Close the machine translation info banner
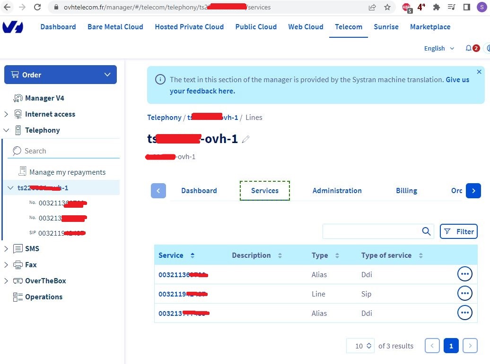490x364 pixels. pos(479,72)
